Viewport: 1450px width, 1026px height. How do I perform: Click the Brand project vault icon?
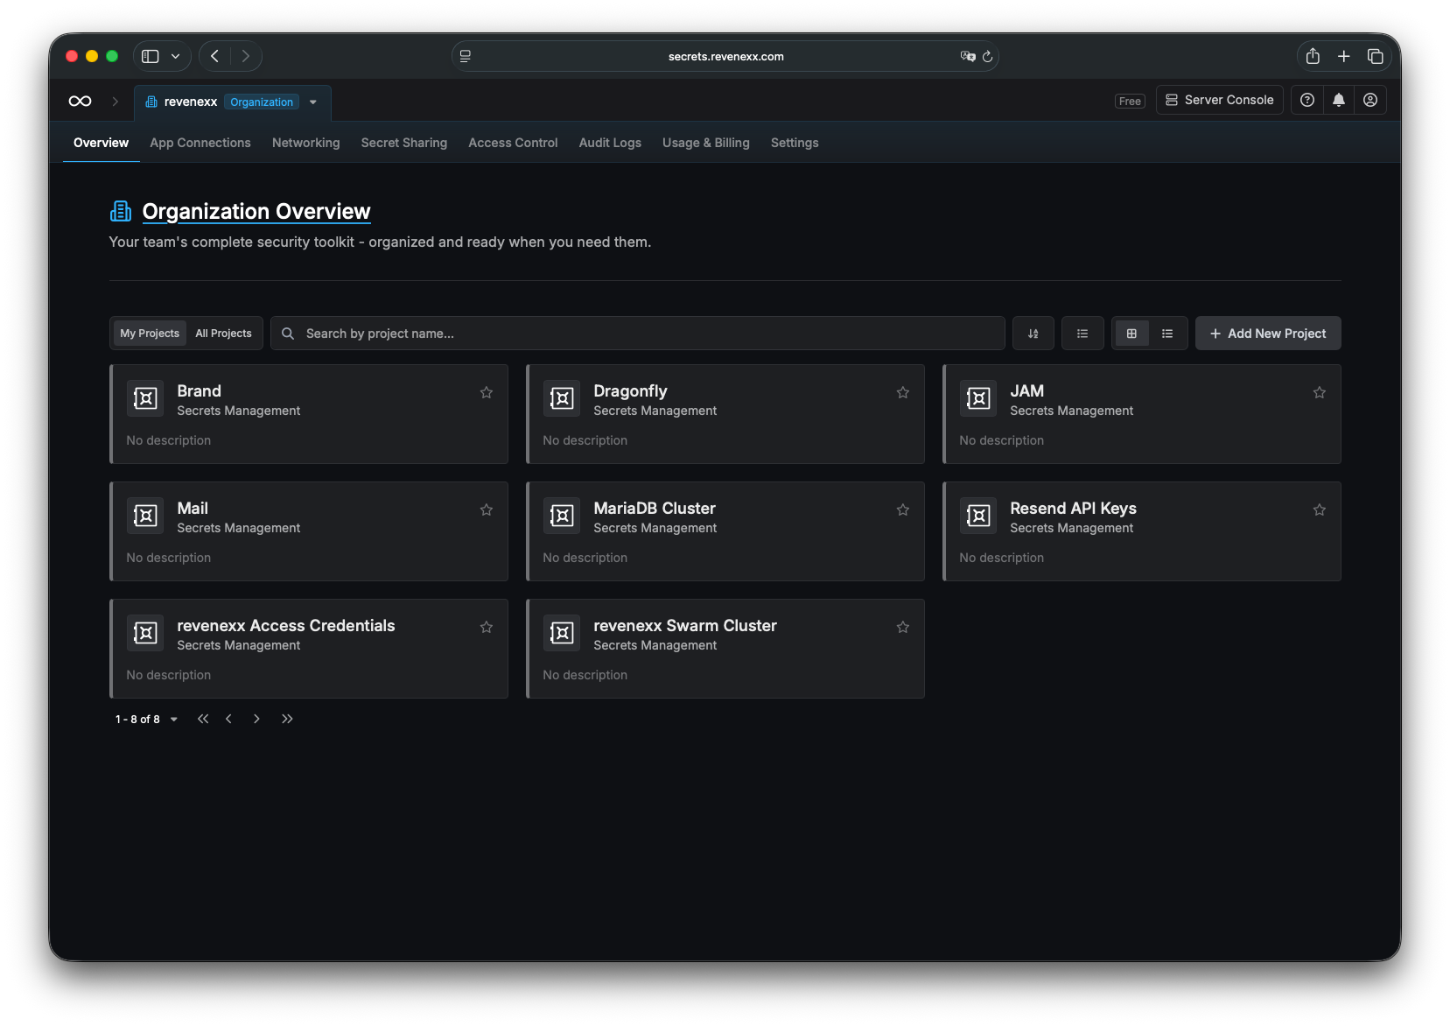pos(145,398)
